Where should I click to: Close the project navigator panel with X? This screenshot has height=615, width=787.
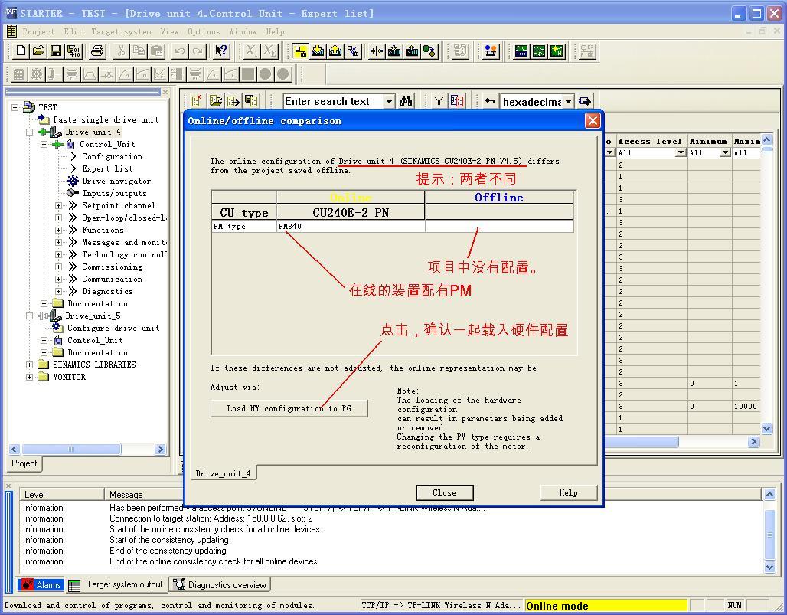pyautogui.click(x=165, y=92)
